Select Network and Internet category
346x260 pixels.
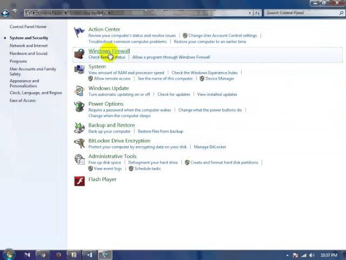coord(29,45)
